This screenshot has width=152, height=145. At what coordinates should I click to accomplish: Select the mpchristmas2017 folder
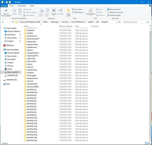tap(33, 39)
